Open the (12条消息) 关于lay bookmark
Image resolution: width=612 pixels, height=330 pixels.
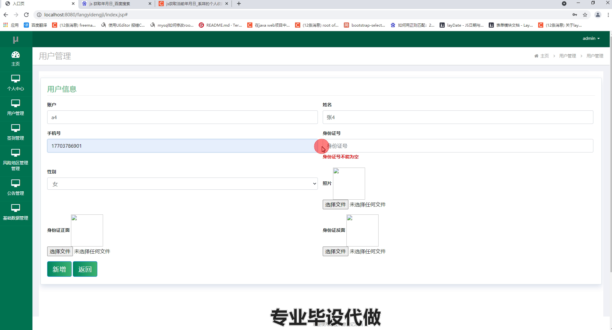pyautogui.click(x=560, y=25)
